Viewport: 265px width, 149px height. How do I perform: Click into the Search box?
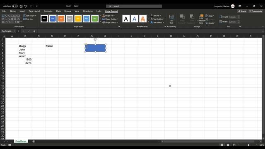tap(134, 6)
